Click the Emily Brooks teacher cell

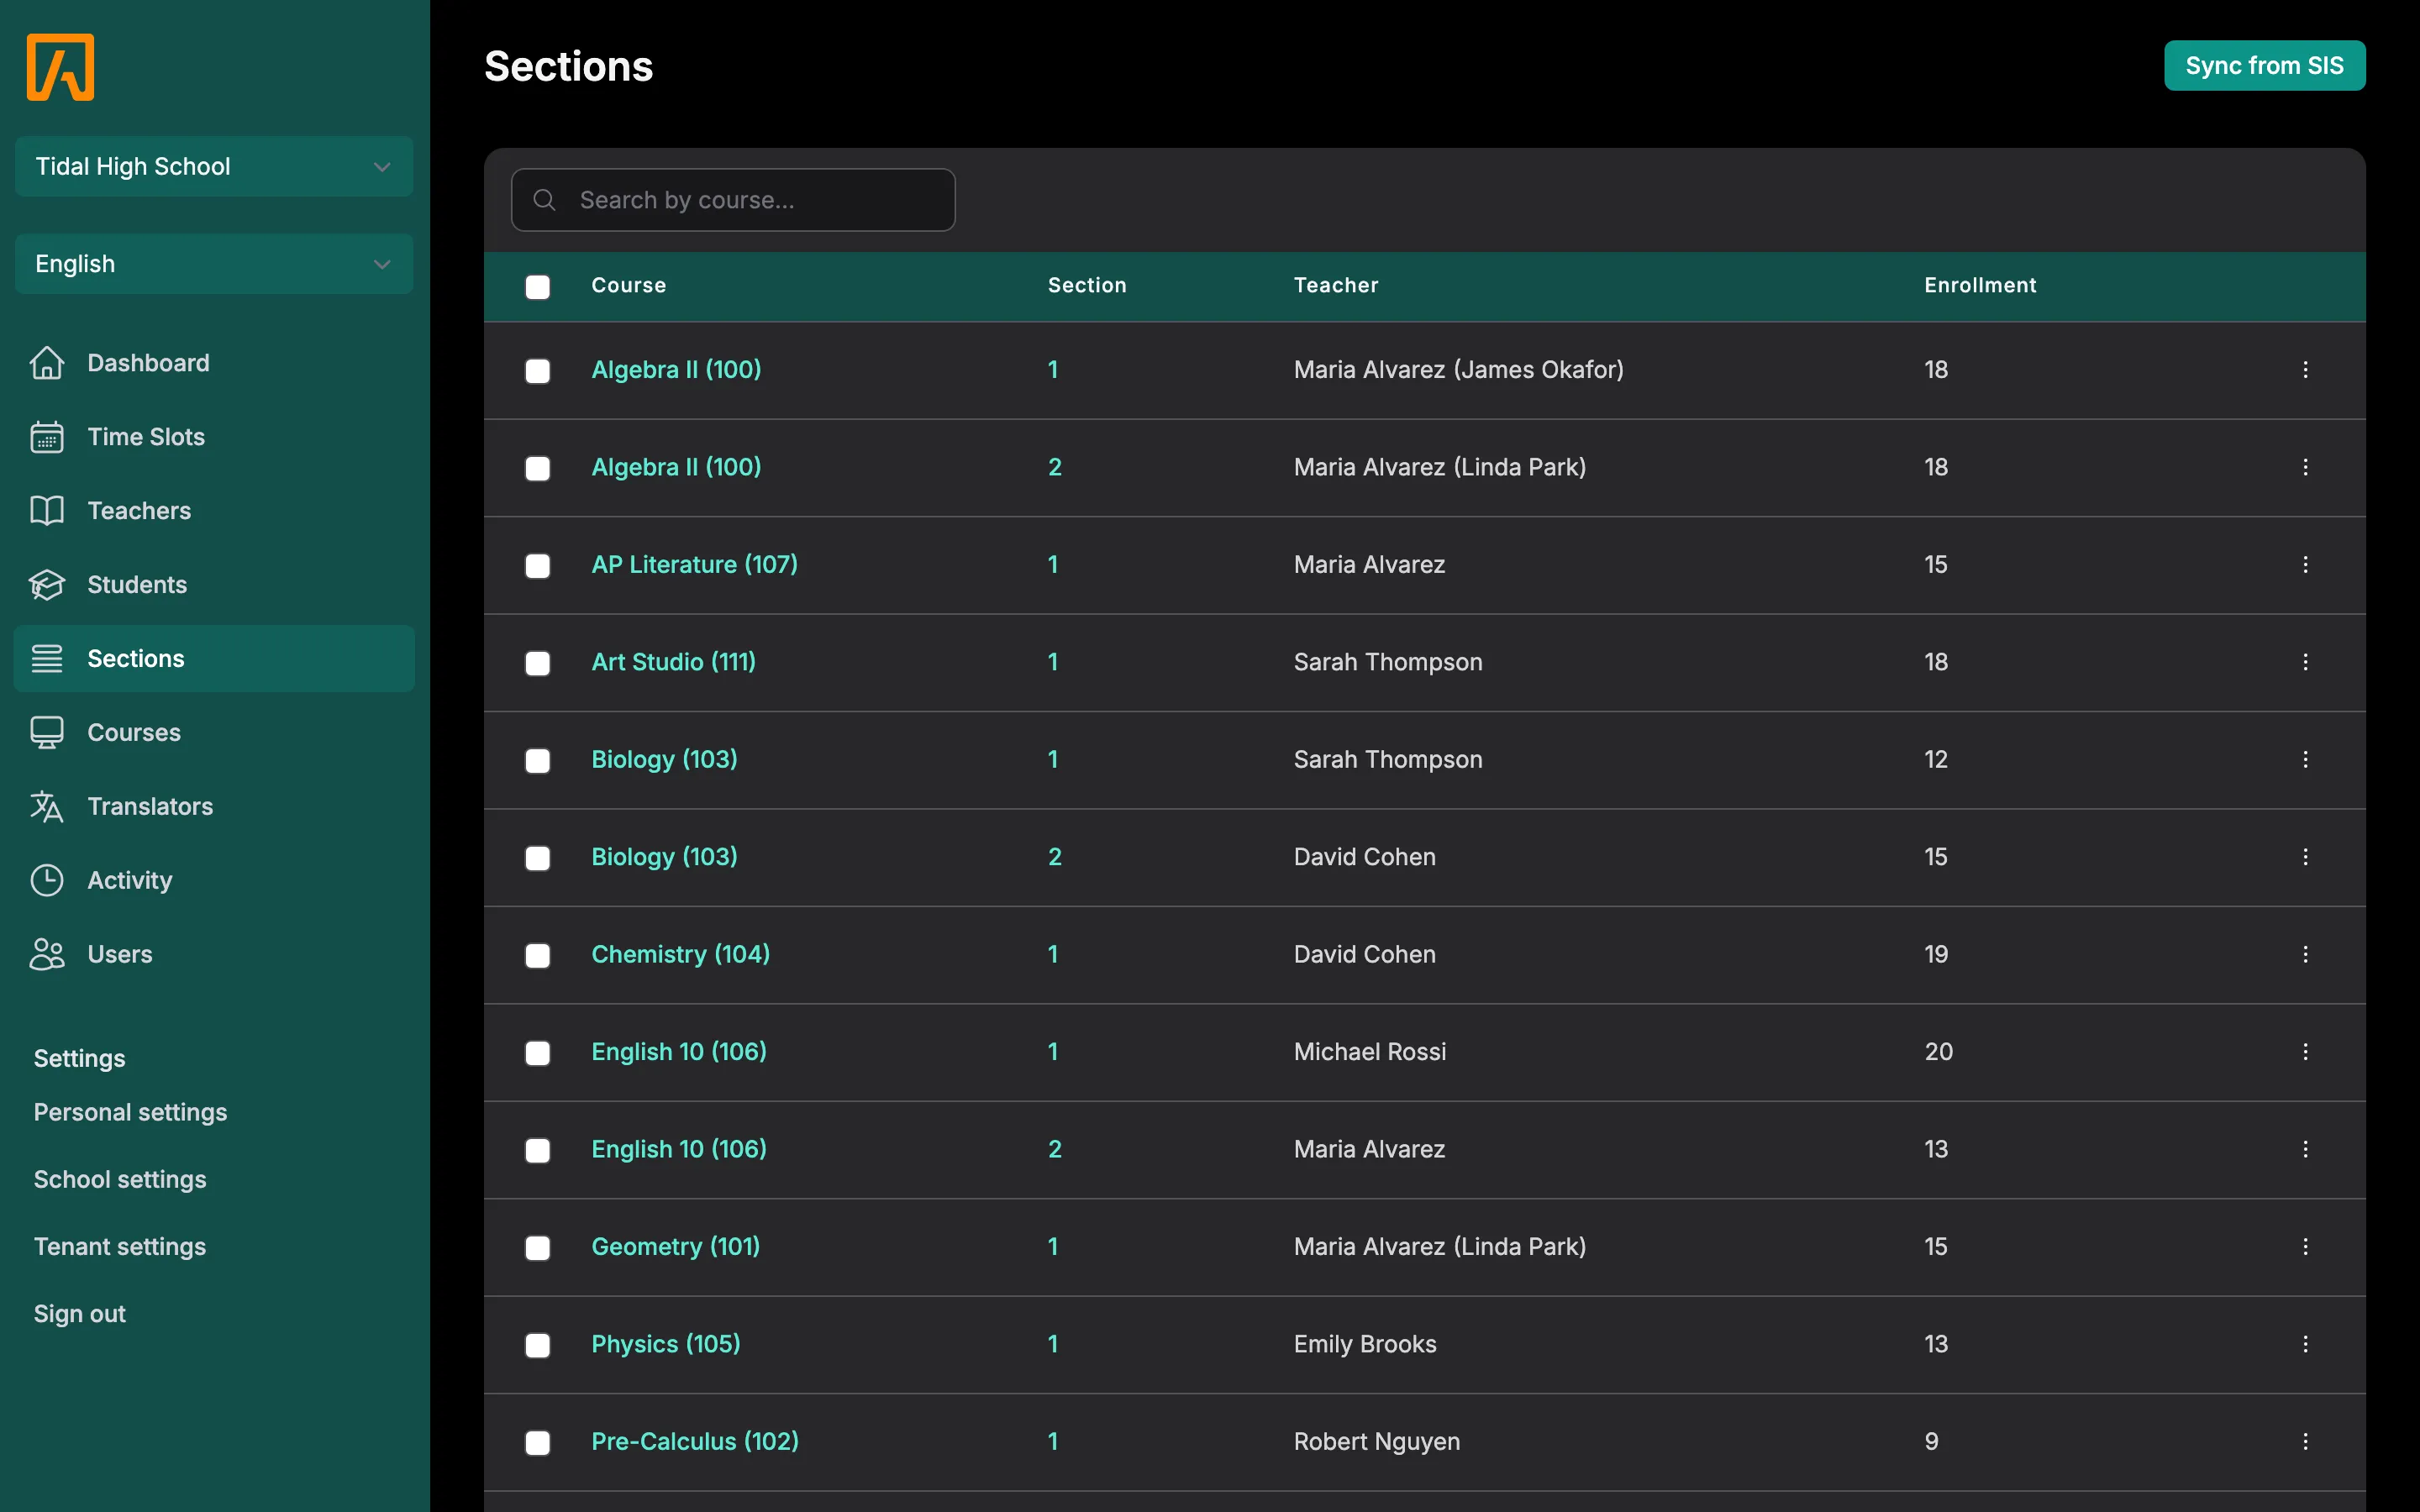(1365, 1344)
